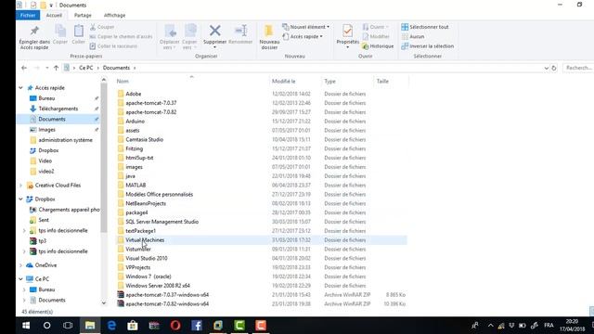The image size is (594, 334).
Task: Click FRA language indicator in tray
Action: [x=549, y=326]
